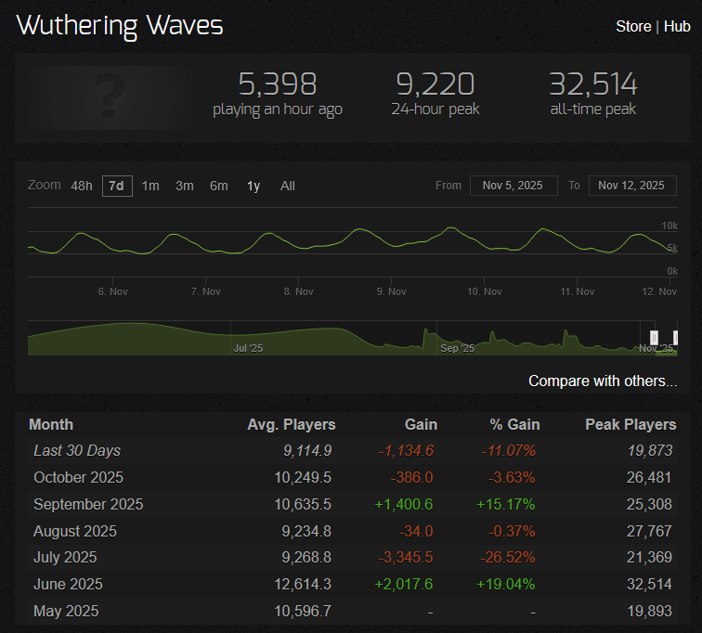The width and height of the screenshot is (702, 633).
Task: Click Compare with others link
Action: [x=603, y=381]
